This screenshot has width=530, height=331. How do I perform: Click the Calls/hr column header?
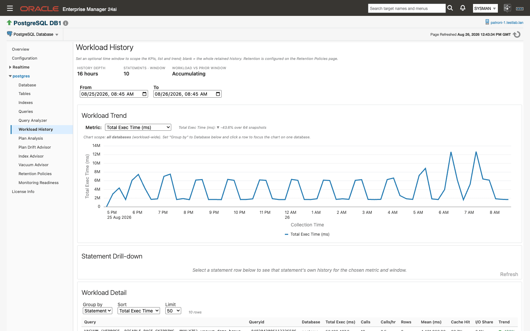click(388, 322)
